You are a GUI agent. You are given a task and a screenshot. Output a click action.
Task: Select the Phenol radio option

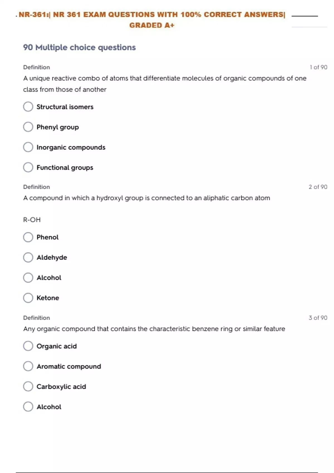tap(28, 237)
